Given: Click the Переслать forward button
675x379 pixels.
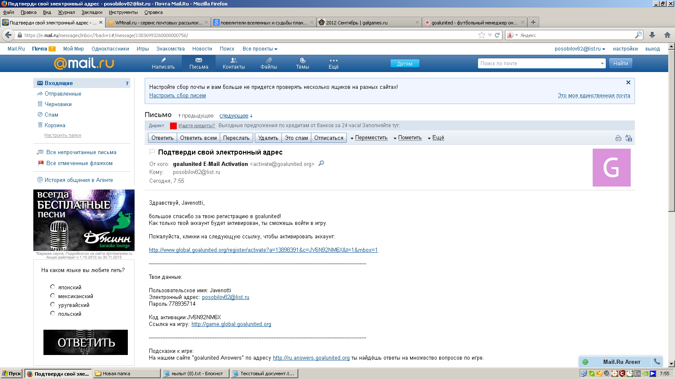Looking at the screenshot, I should (236, 138).
